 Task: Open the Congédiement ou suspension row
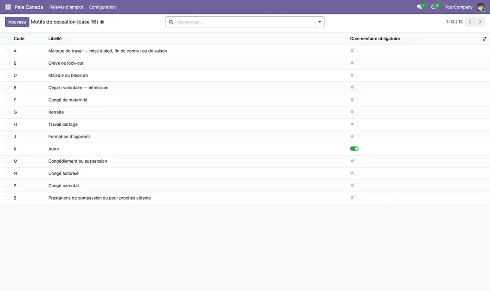coord(245,161)
